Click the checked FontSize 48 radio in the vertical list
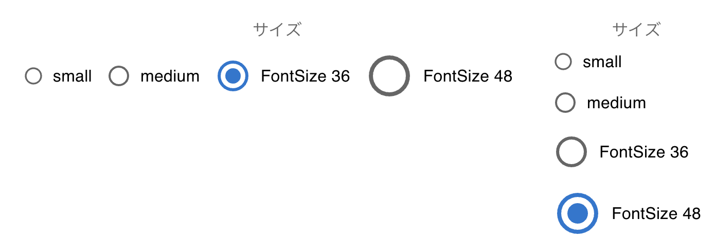Image resolution: width=715 pixels, height=238 pixels. [577, 213]
